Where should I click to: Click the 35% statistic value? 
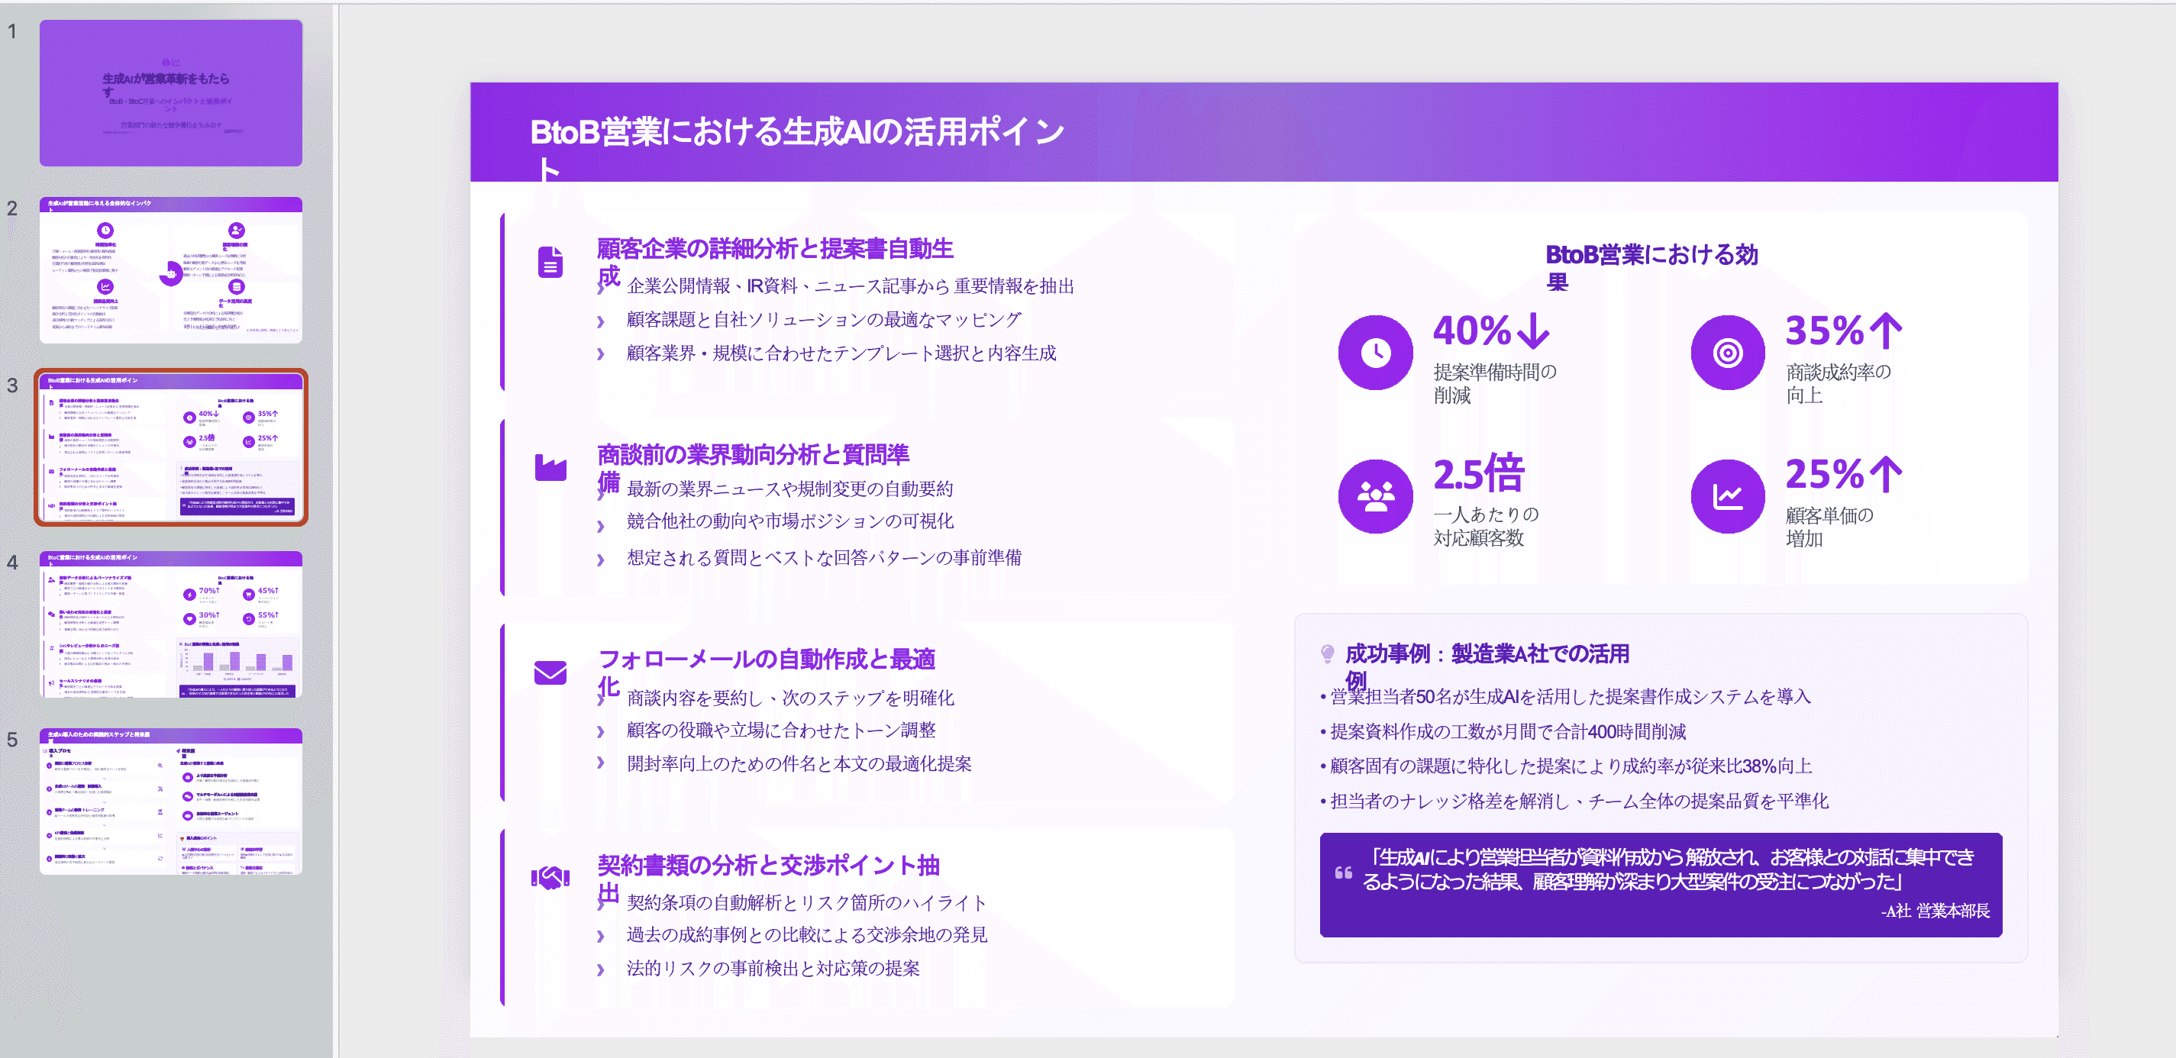click(1824, 331)
